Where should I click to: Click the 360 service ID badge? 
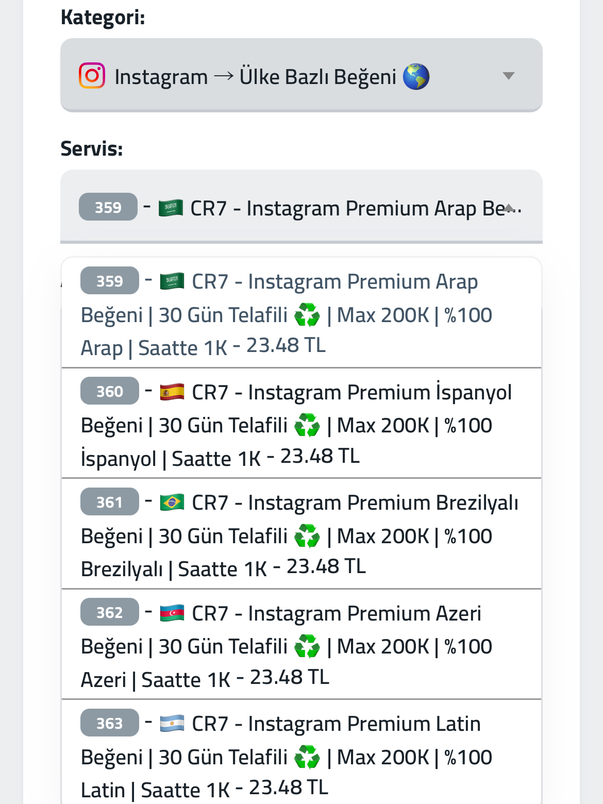(x=110, y=391)
